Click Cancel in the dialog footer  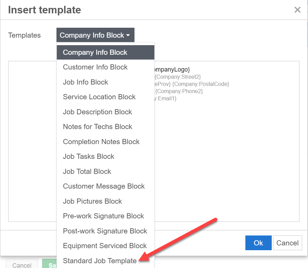(x=287, y=243)
